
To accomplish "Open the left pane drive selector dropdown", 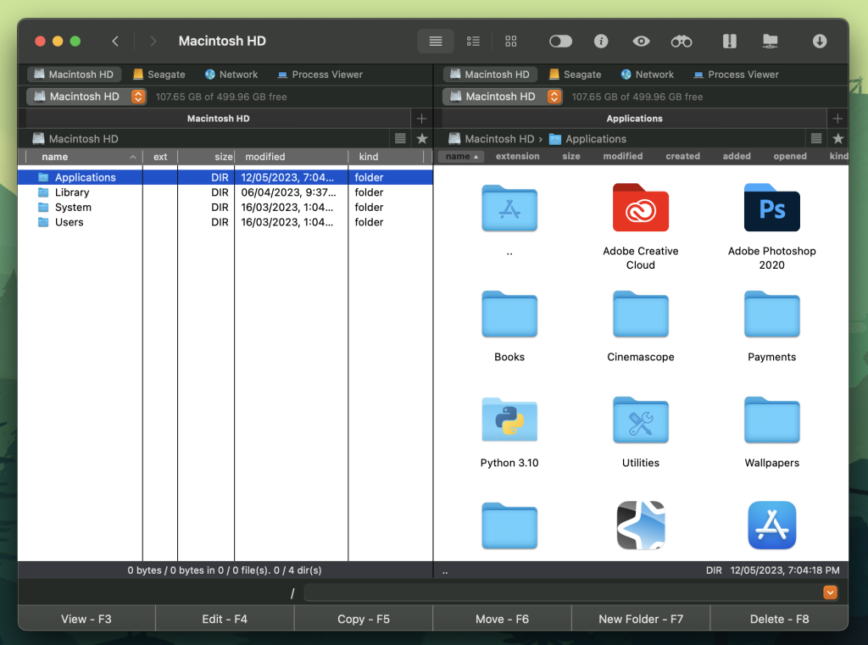I will click(x=137, y=96).
